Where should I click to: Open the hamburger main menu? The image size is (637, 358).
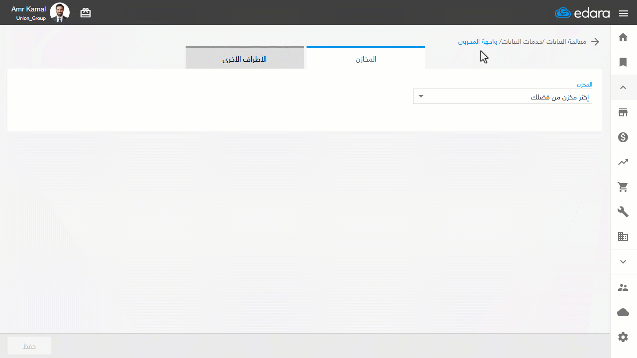(x=624, y=13)
